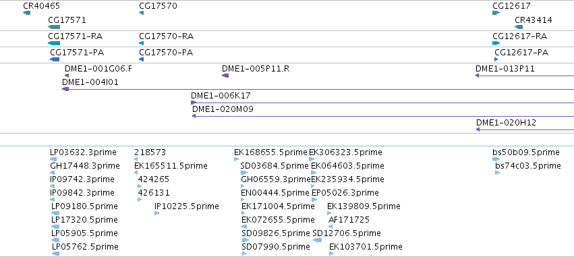The image size is (574, 257).
Task: Click the DME1-004I01 clone line
Action: 318,89
